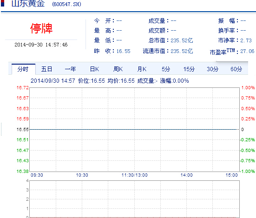Click the 0.25% red percent label

coord(248,119)
